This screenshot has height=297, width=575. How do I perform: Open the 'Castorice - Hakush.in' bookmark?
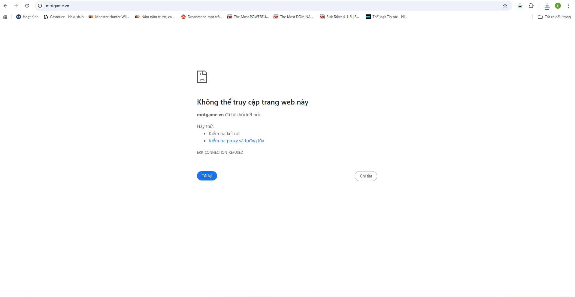[x=64, y=17]
